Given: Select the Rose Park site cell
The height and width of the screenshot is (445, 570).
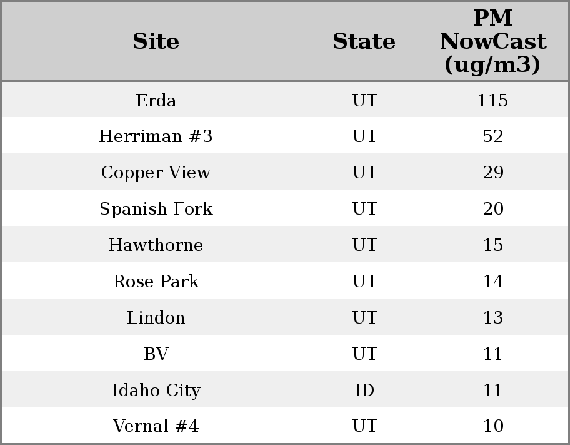Looking at the screenshot, I should coord(156,282).
